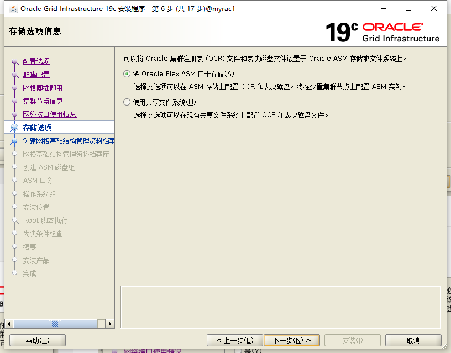
Task: Click the step bullet beside 集群节点信息
Action: pos(15,101)
